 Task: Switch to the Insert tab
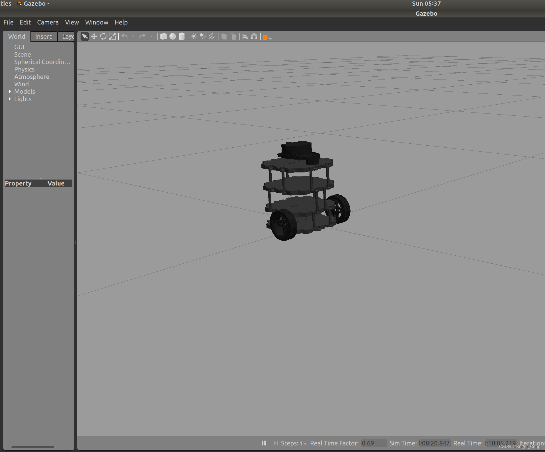[x=44, y=36]
